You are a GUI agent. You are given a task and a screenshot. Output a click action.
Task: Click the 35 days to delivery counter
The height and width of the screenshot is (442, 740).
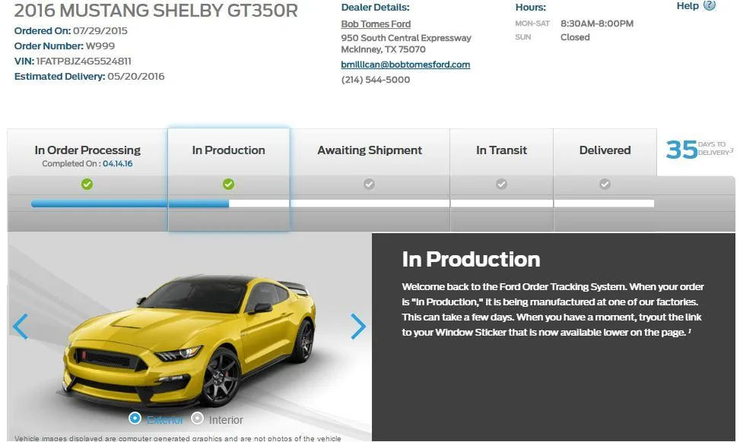[x=699, y=150]
